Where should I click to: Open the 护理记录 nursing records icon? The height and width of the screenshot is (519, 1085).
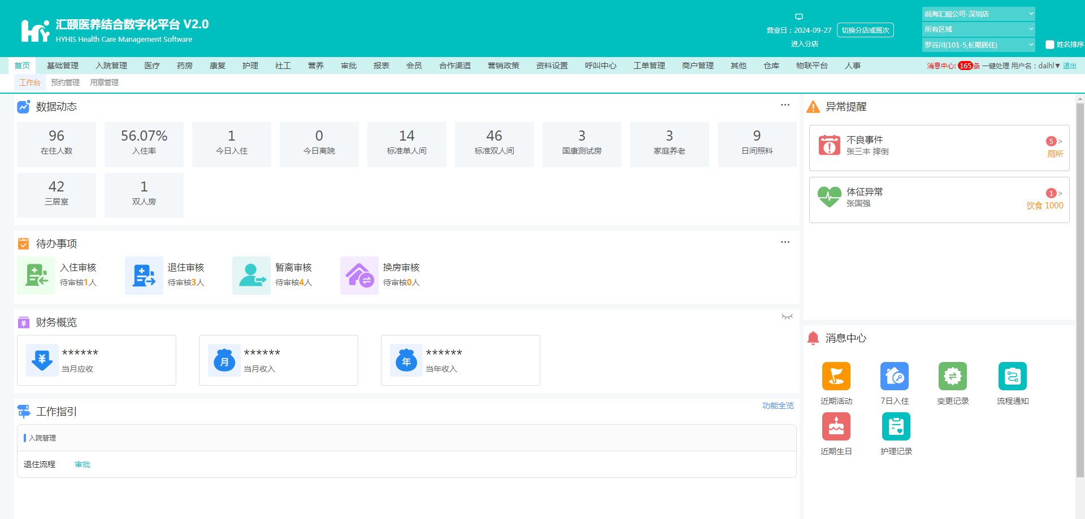[896, 426]
